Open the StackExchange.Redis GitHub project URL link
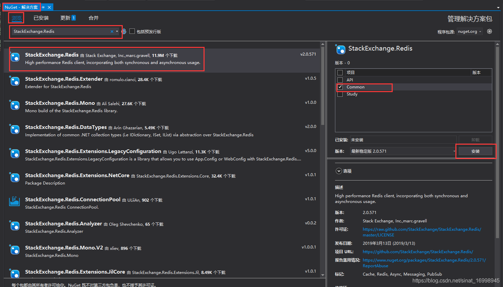Image resolution: width=503 pixels, height=287 pixels. pos(418,252)
